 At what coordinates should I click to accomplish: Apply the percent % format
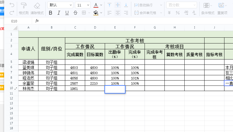coord(177,13)
